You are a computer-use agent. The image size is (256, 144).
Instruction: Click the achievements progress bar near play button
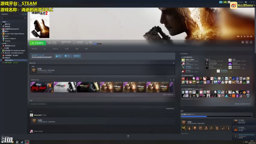pyautogui.click(x=98, y=44)
